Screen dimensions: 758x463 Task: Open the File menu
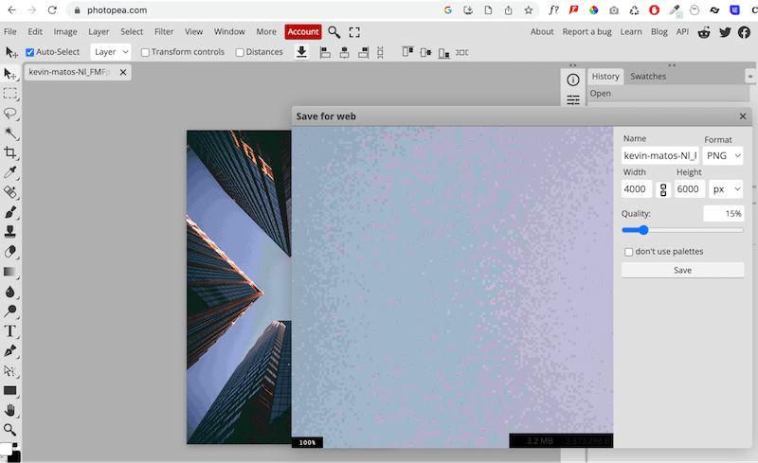click(x=10, y=31)
